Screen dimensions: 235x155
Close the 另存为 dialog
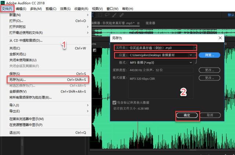[220, 38]
